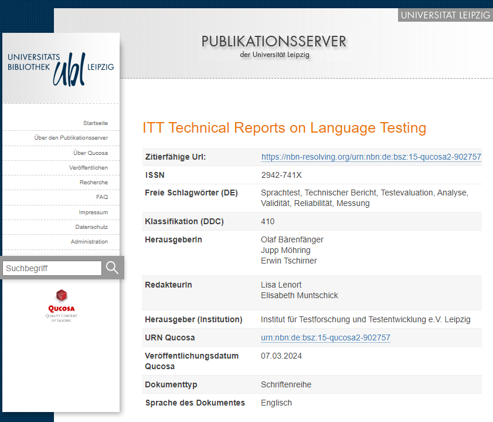Click the ITT Technical Reports heading
This screenshot has height=422, width=493.
(284, 128)
